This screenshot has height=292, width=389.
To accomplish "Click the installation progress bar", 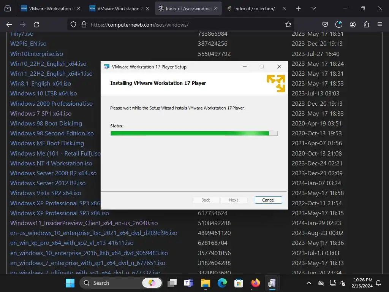I will (x=194, y=133).
